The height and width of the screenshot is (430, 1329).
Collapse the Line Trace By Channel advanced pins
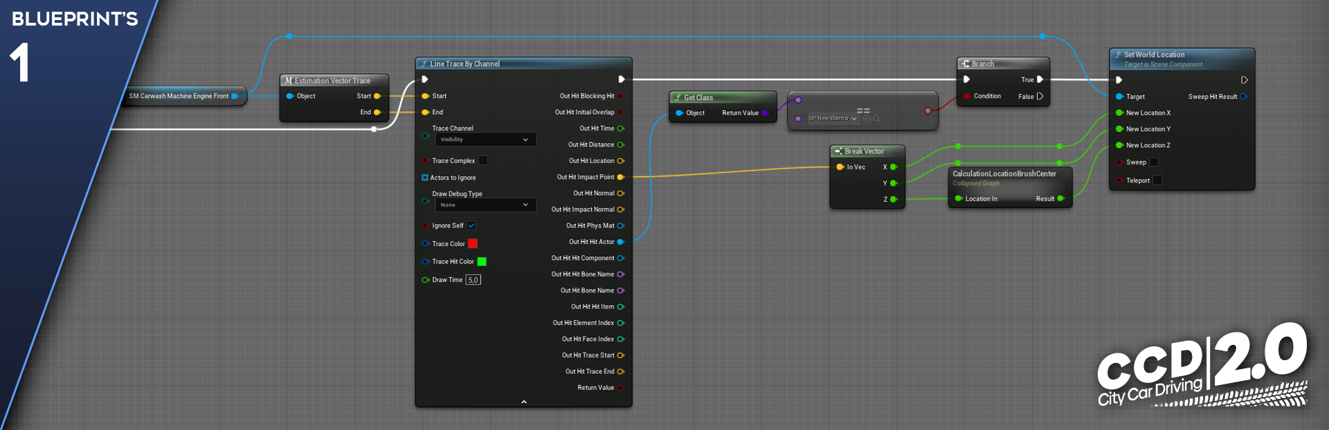(x=524, y=402)
